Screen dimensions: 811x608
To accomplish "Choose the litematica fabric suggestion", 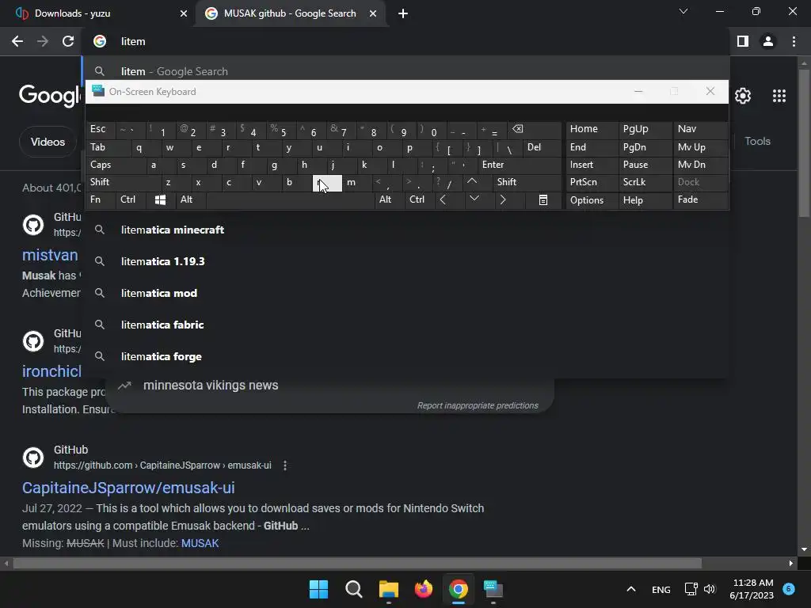I will 407,325.
